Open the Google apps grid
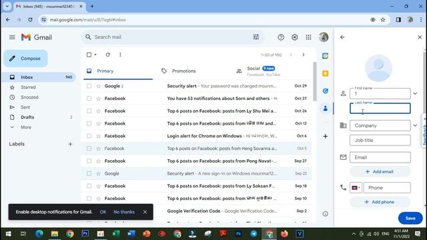The height and width of the screenshot is (240, 427). pyautogui.click(x=308, y=37)
